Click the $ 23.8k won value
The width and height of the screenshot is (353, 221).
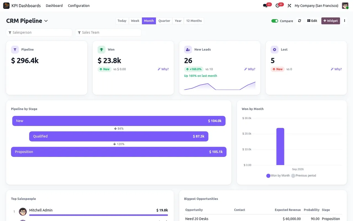click(x=109, y=61)
